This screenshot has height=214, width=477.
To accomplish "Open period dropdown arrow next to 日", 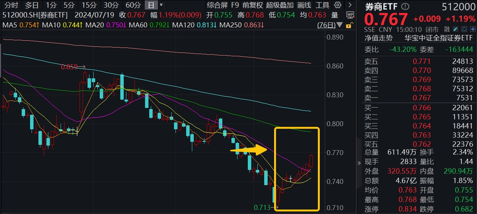I will [x=162, y=5].
